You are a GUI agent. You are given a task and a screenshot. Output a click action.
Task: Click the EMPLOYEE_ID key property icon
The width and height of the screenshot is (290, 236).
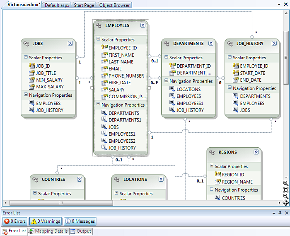104,48
